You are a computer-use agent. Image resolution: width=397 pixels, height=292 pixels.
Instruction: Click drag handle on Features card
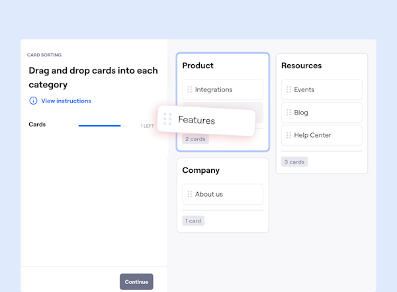tap(167, 119)
